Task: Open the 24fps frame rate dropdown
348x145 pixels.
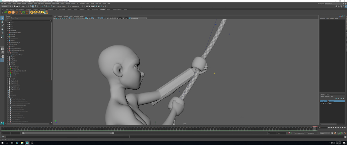Action: [325, 133]
